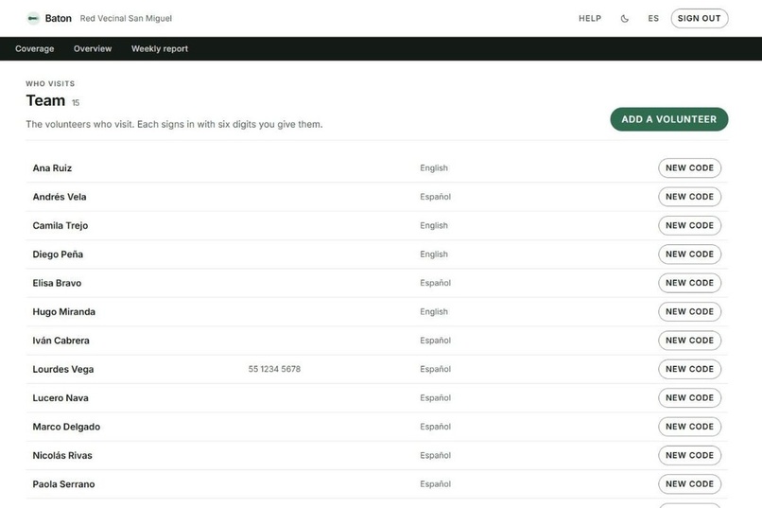
Task: Select the Ana Ruiz name
Action: click(x=52, y=168)
